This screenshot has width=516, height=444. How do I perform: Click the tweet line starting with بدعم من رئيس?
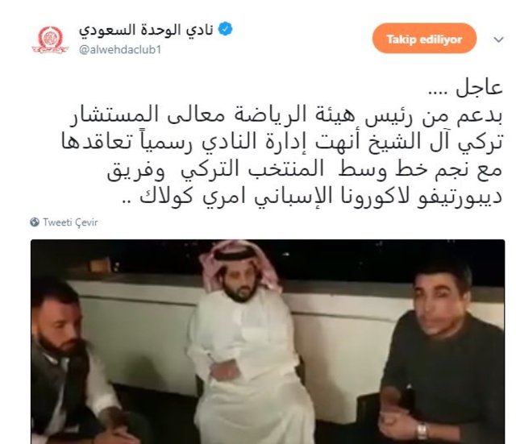[x=285, y=115]
